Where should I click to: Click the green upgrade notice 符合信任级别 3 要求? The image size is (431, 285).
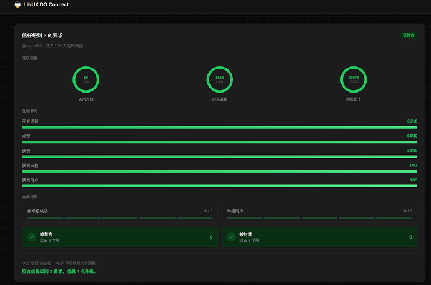coord(59,271)
